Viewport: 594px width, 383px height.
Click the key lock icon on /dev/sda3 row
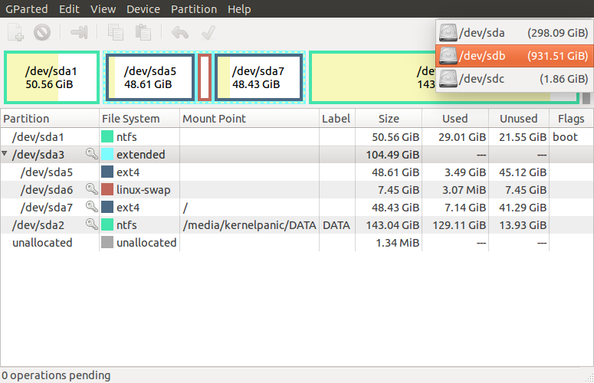pyautogui.click(x=92, y=154)
